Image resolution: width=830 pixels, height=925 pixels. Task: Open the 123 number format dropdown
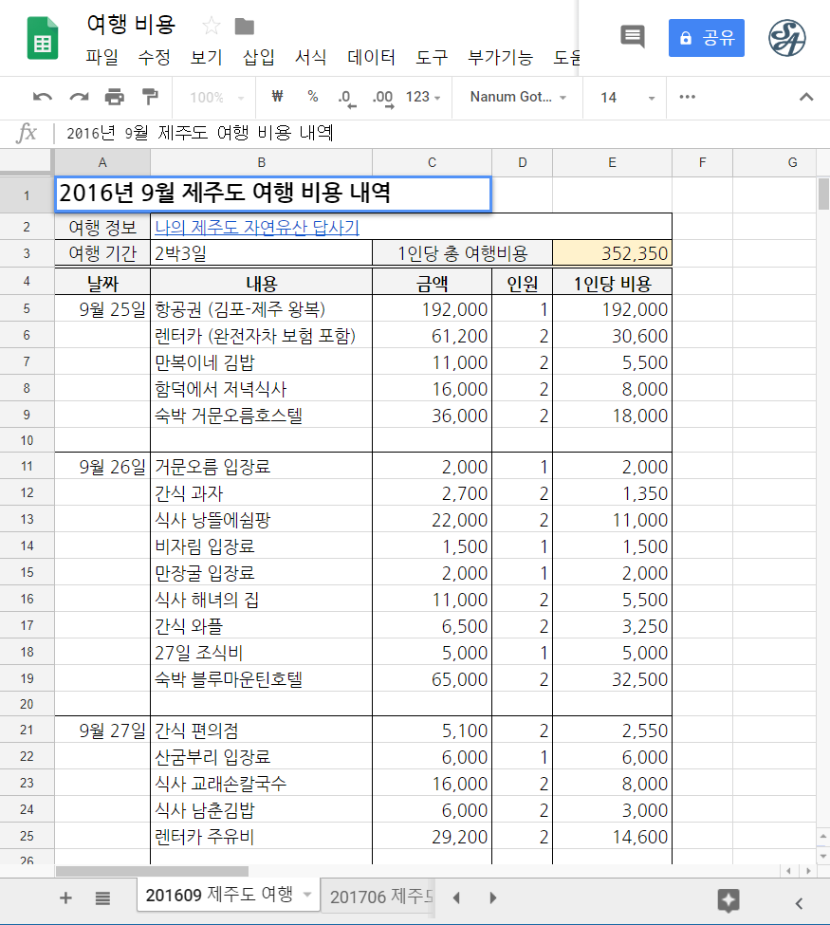pos(423,97)
